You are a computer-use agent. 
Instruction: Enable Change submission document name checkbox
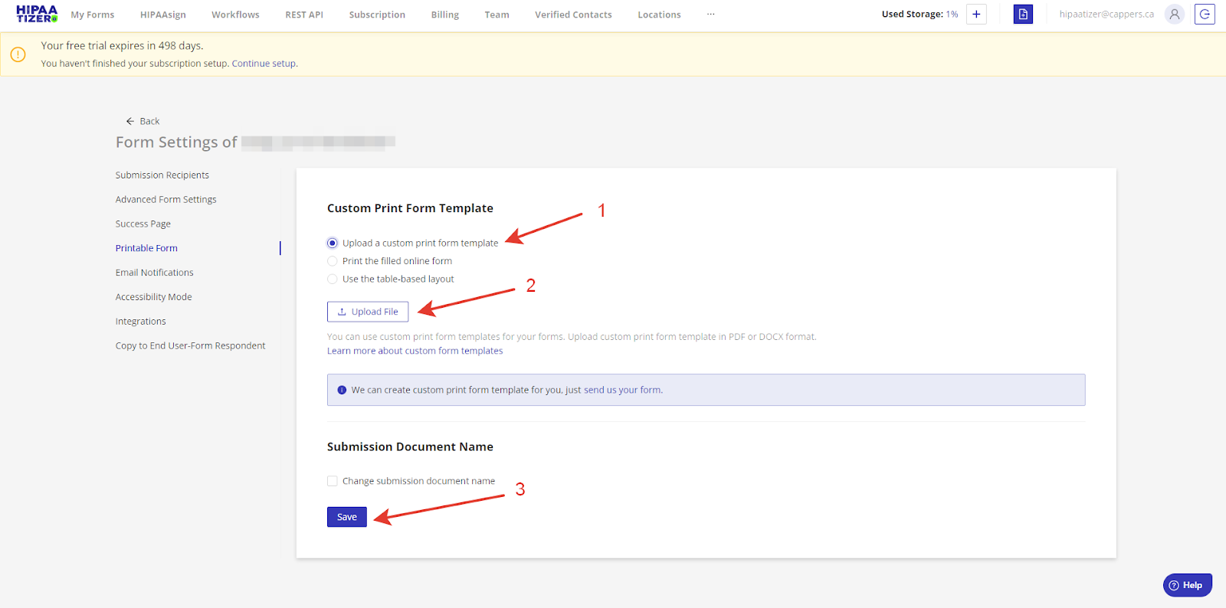(x=333, y=481)
